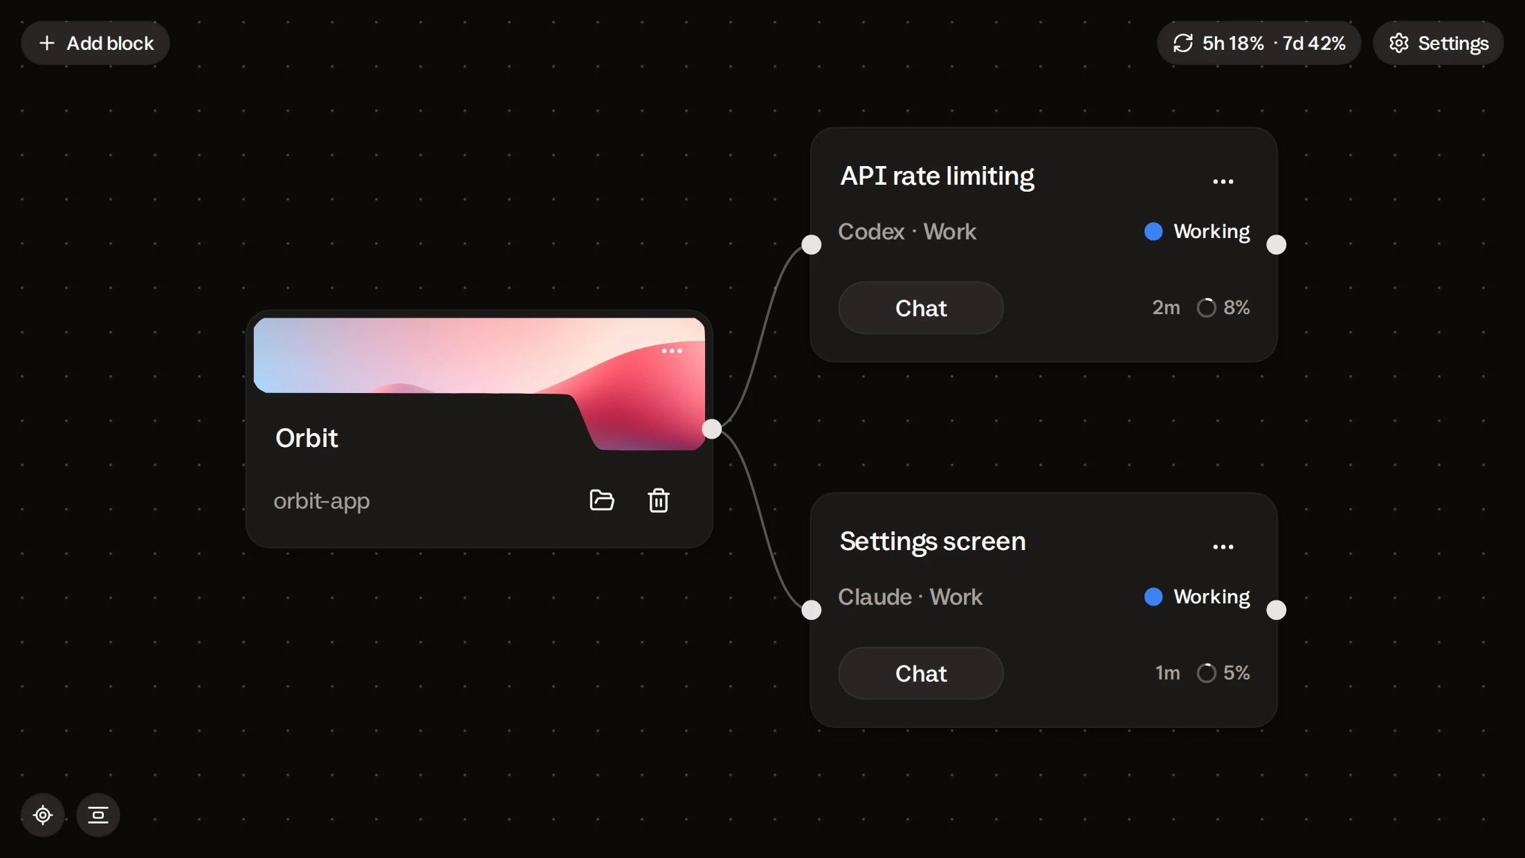The width and height of the screenshot is (1525, 858).
Task: Delete Orbit block with trash icon
Action: pos(658,500)
